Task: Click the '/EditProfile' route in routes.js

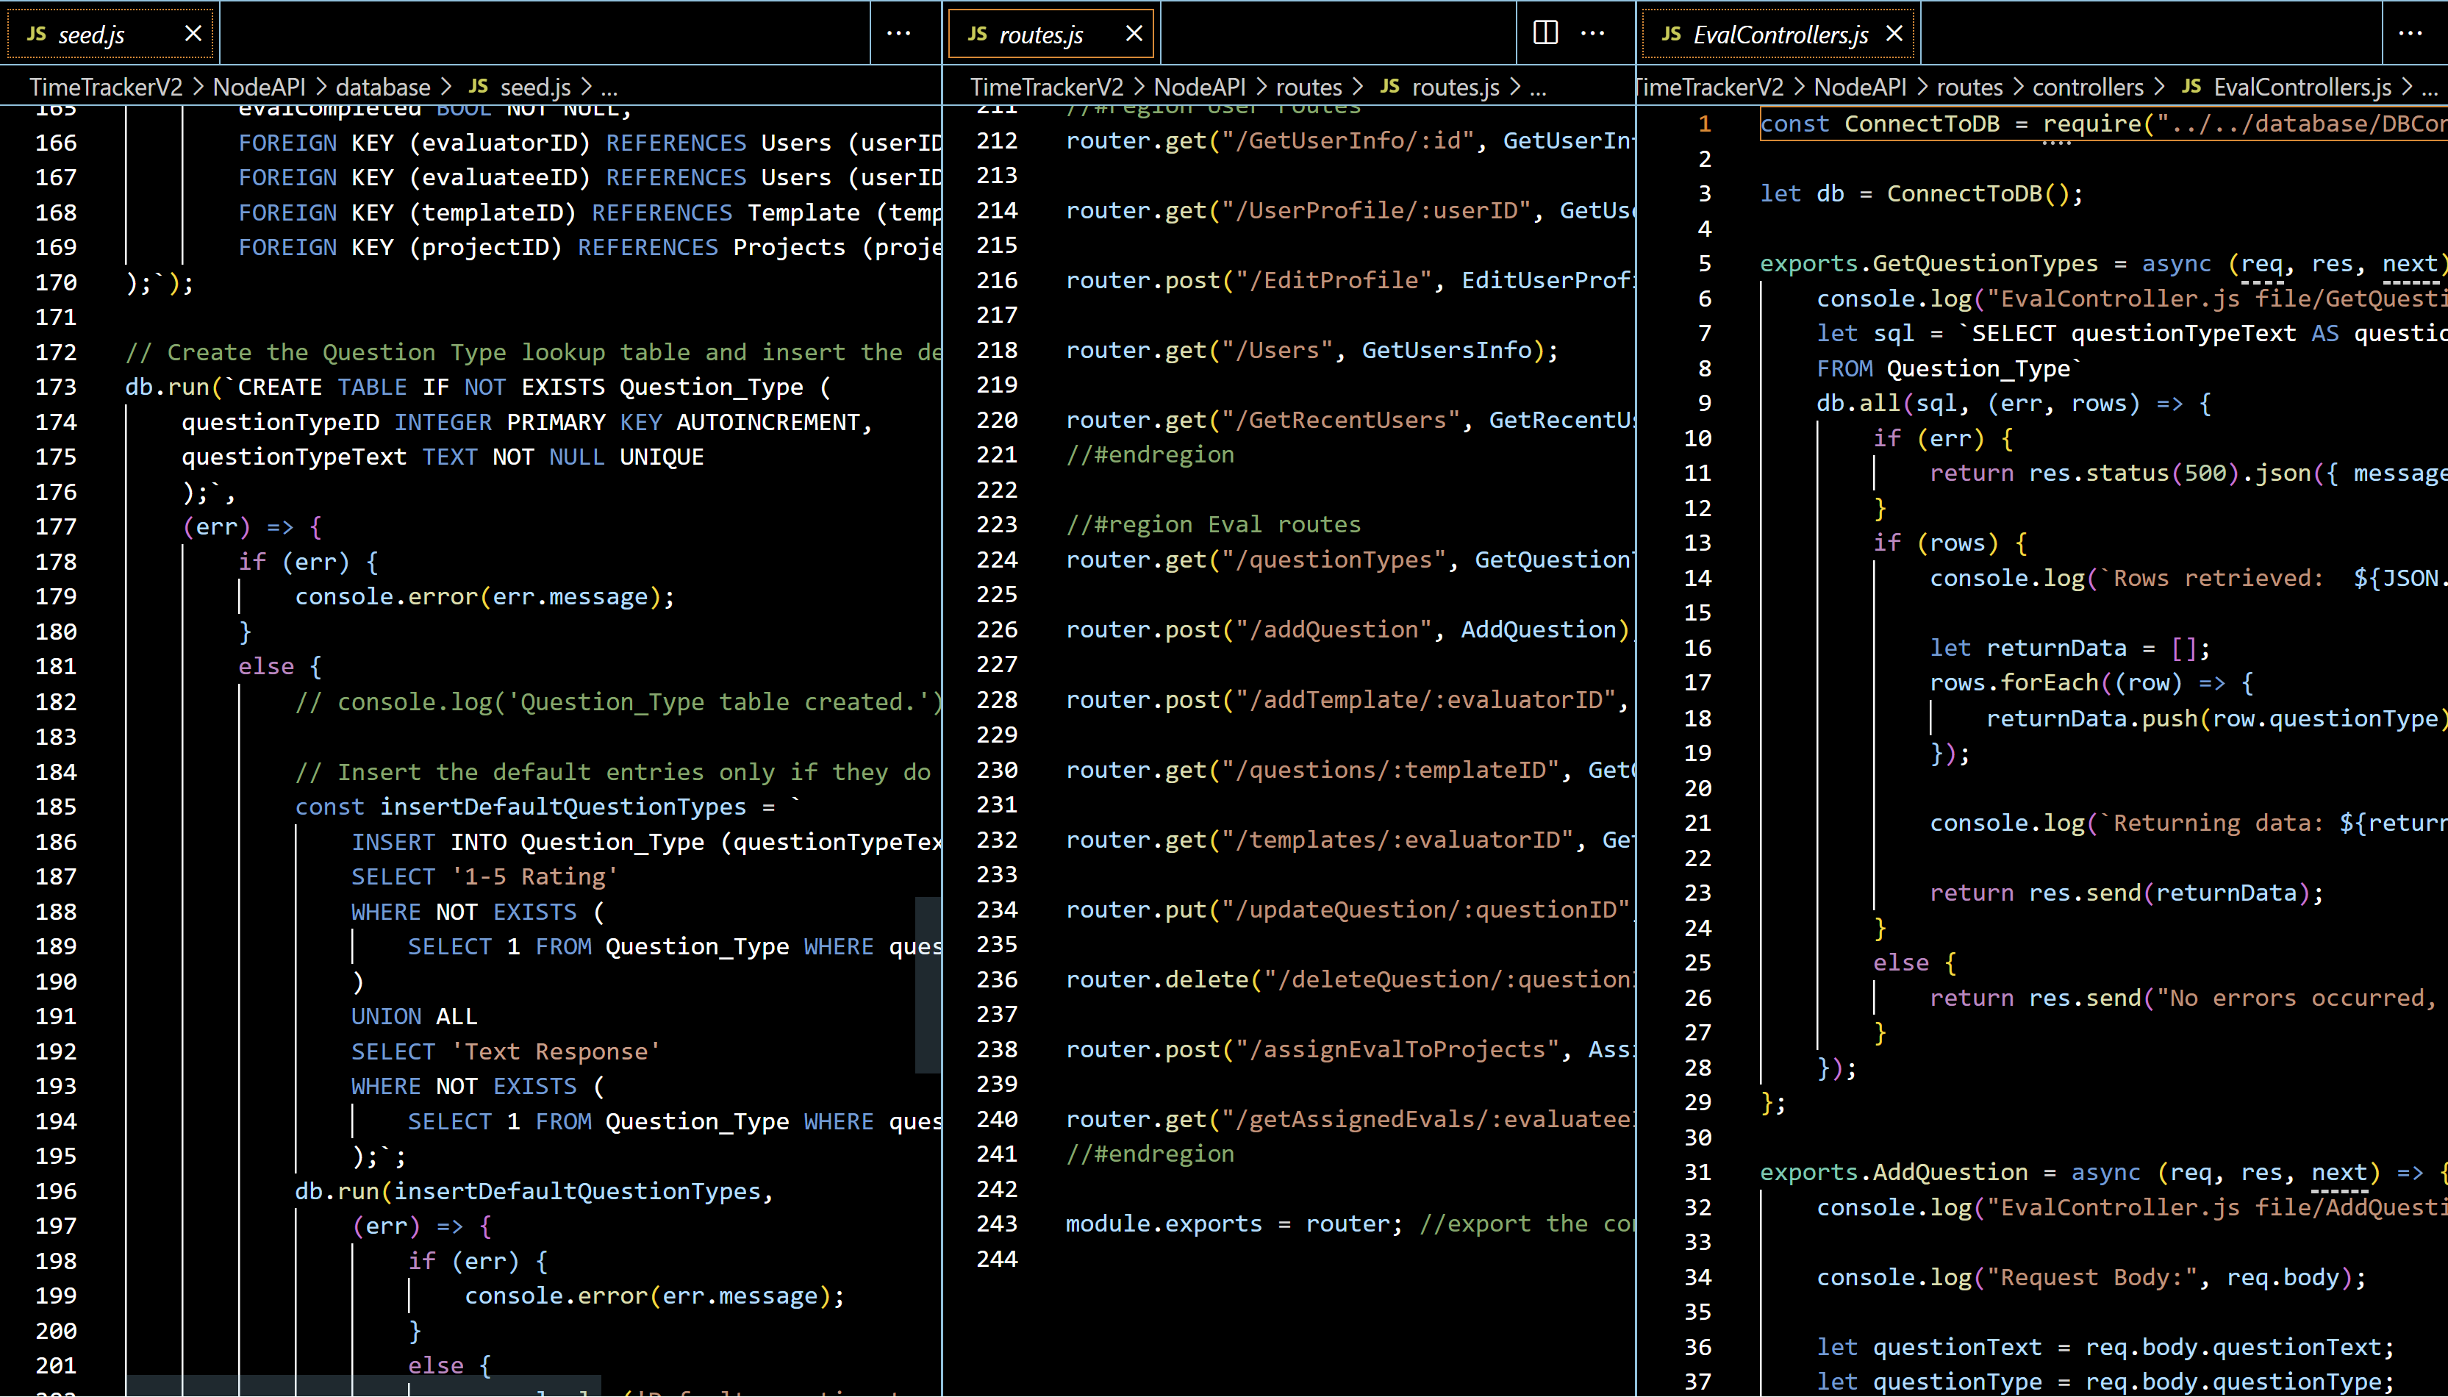Action: (1350, 280)
